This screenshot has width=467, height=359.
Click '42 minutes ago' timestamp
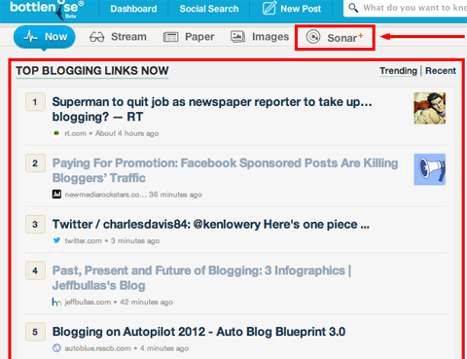click(146, 302)
